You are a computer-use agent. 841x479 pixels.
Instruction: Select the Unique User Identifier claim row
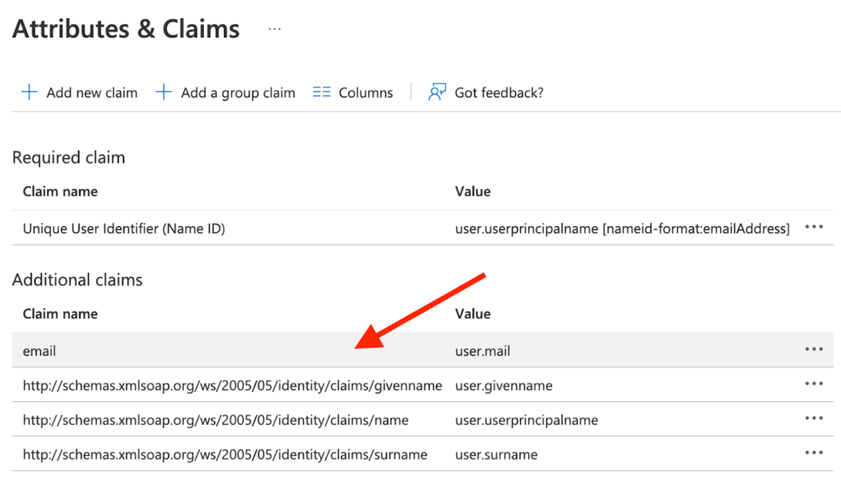pyautogui.click(x=211, y=227)
